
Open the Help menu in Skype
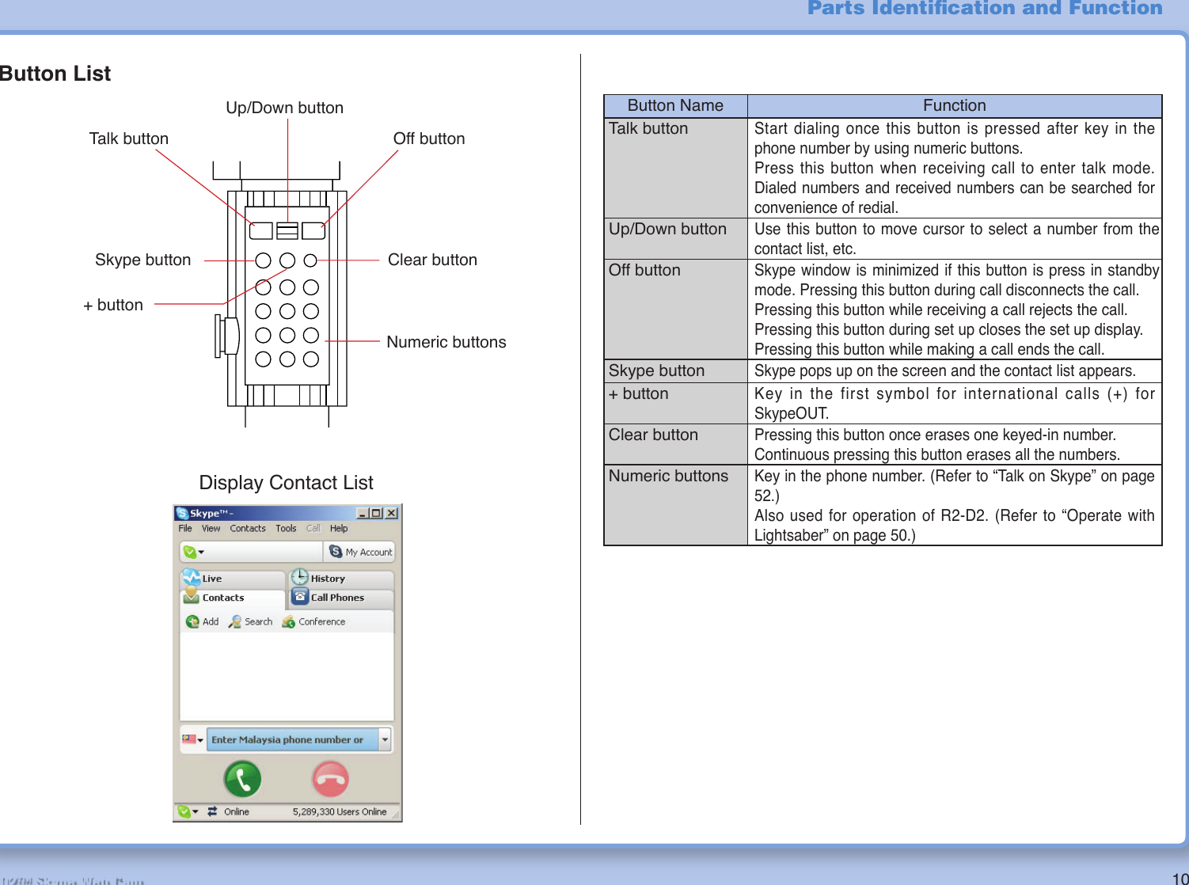(339, 528)
